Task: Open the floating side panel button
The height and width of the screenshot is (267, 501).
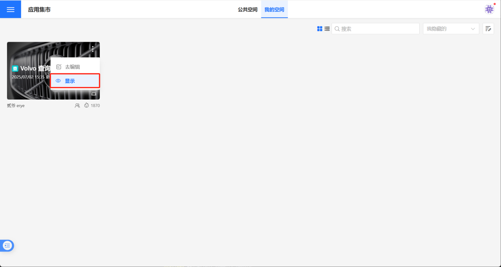Action: pyautogui.click(x=7, y=246)
